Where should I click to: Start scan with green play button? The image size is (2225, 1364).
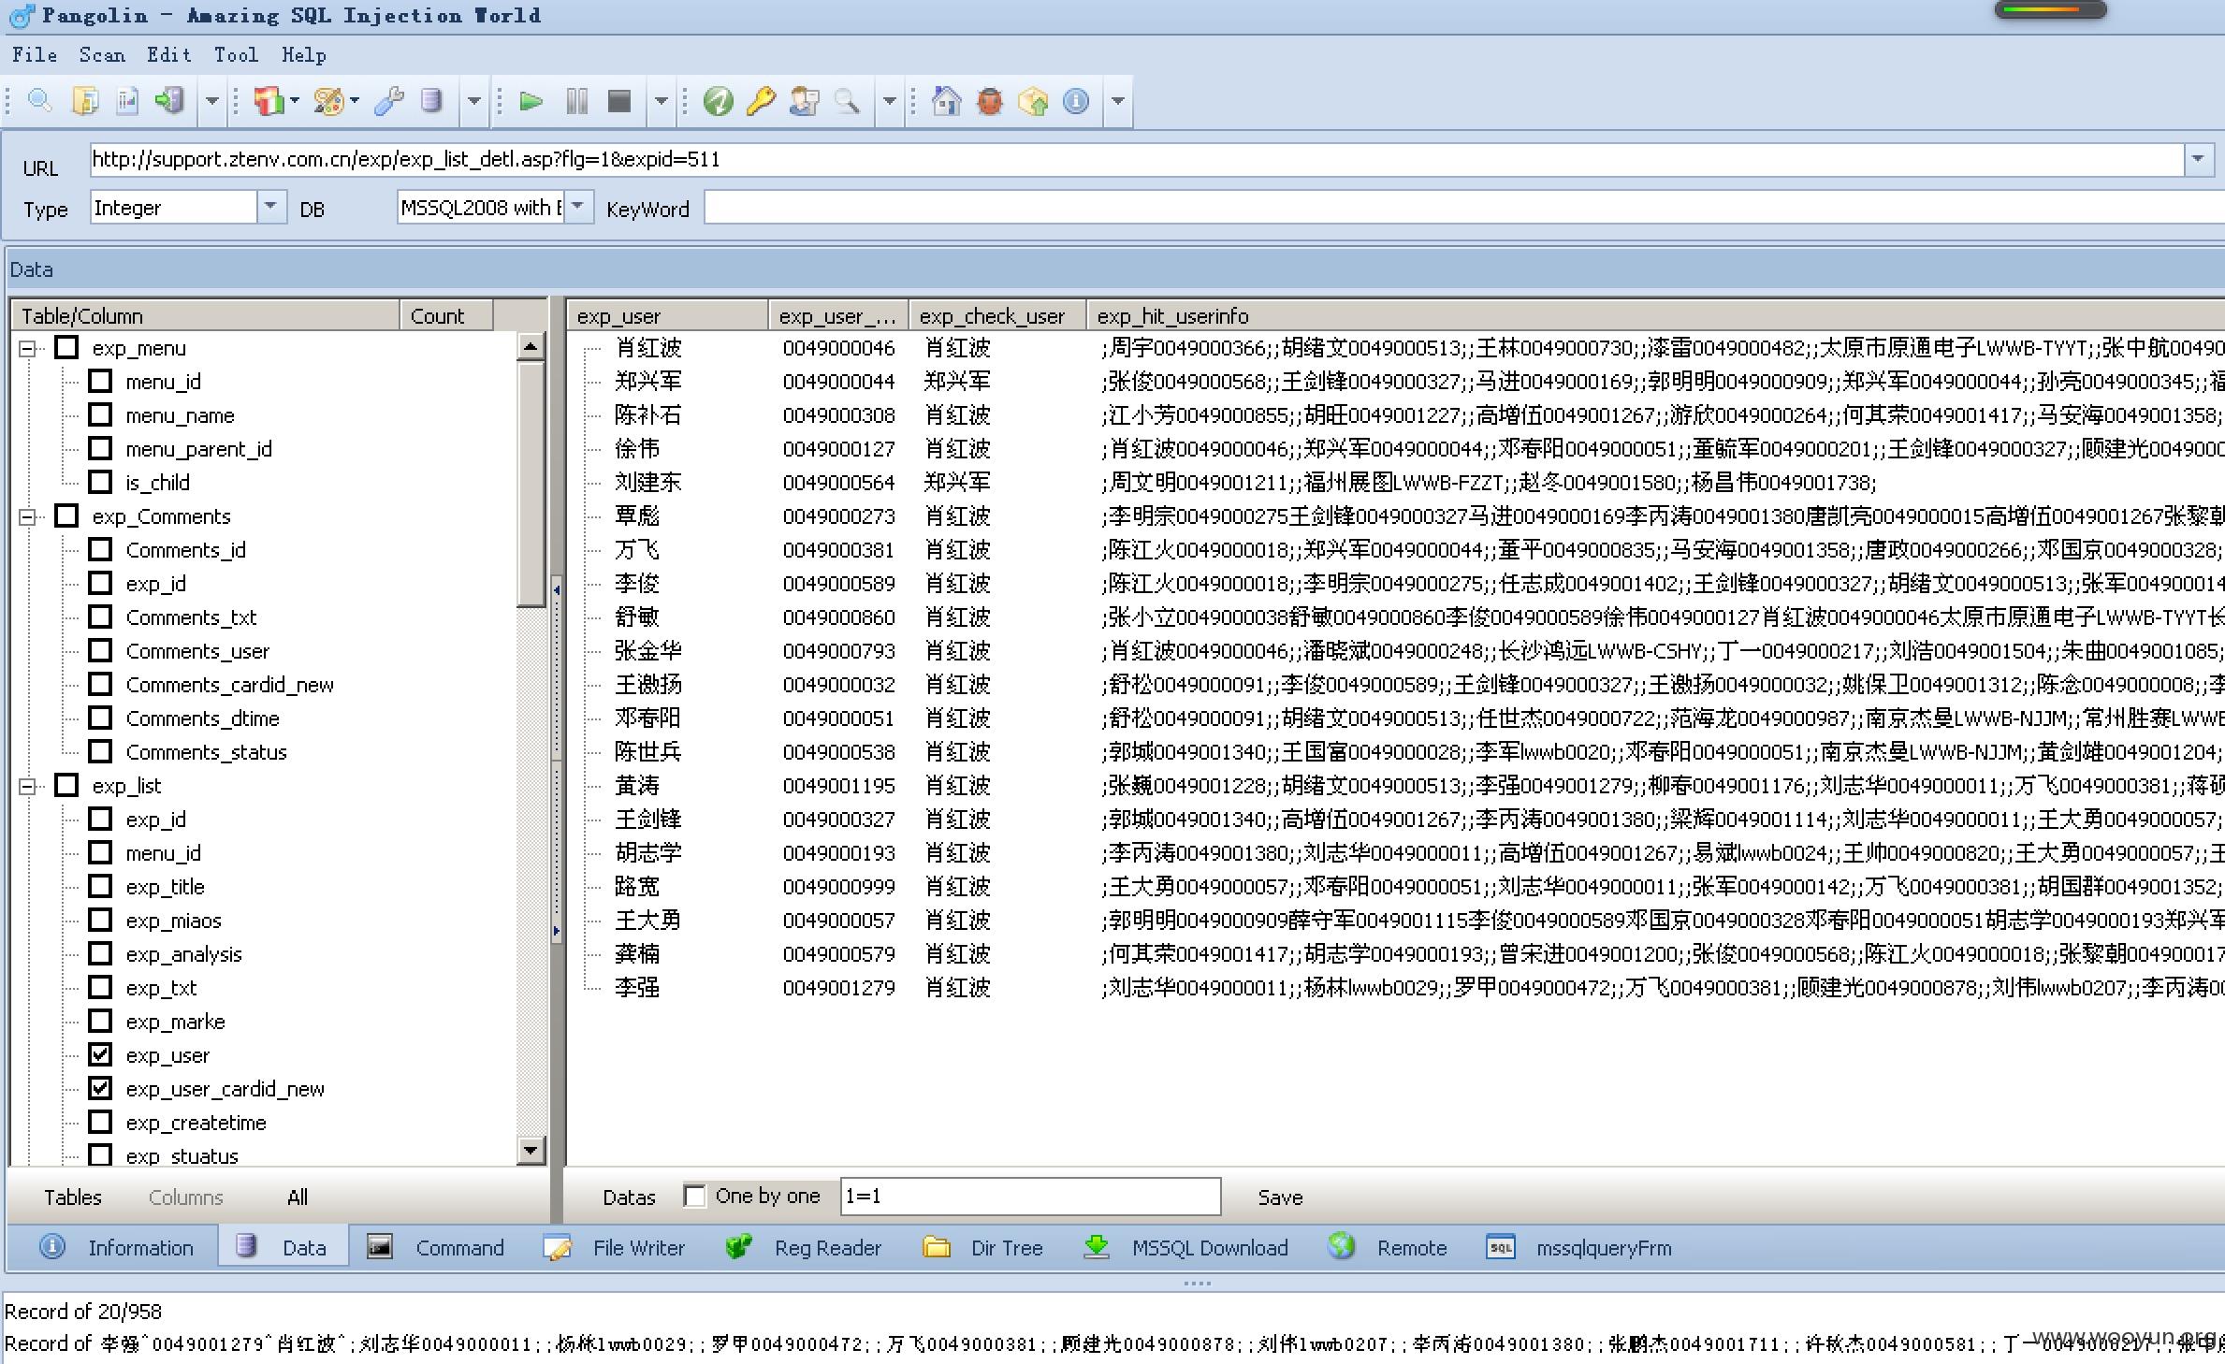531,100
